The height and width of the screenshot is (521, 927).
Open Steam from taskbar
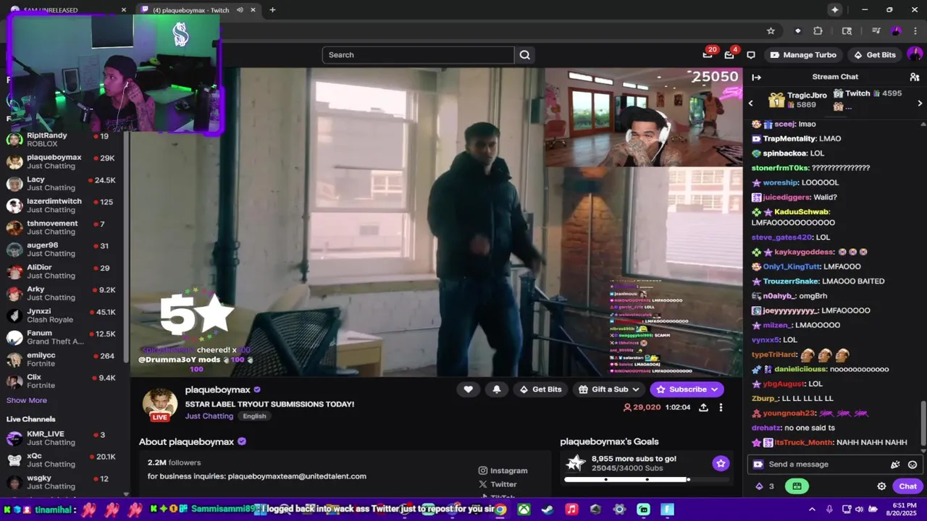click(548, 509)
